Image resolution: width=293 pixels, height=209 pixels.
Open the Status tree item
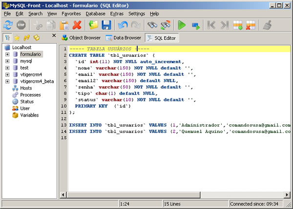27,101
